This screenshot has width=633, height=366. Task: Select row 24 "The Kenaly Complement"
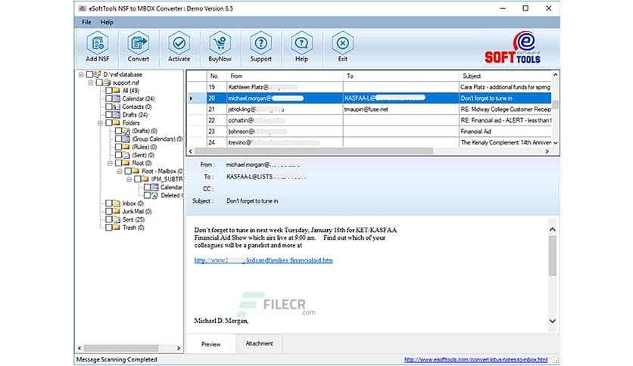pos(369,142)
